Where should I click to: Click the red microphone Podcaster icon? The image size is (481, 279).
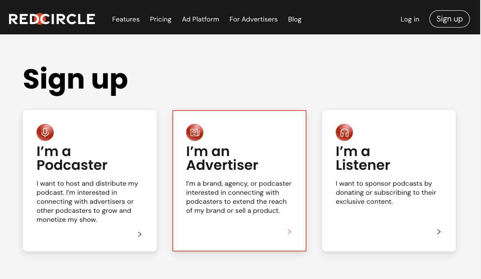click(x=45, y=132)
